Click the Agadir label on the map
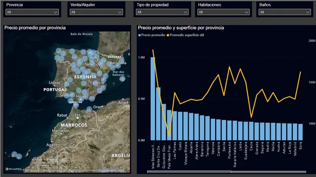 [x=52, y=145]
